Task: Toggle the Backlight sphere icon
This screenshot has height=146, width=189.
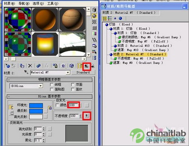Action: [94, 16]
